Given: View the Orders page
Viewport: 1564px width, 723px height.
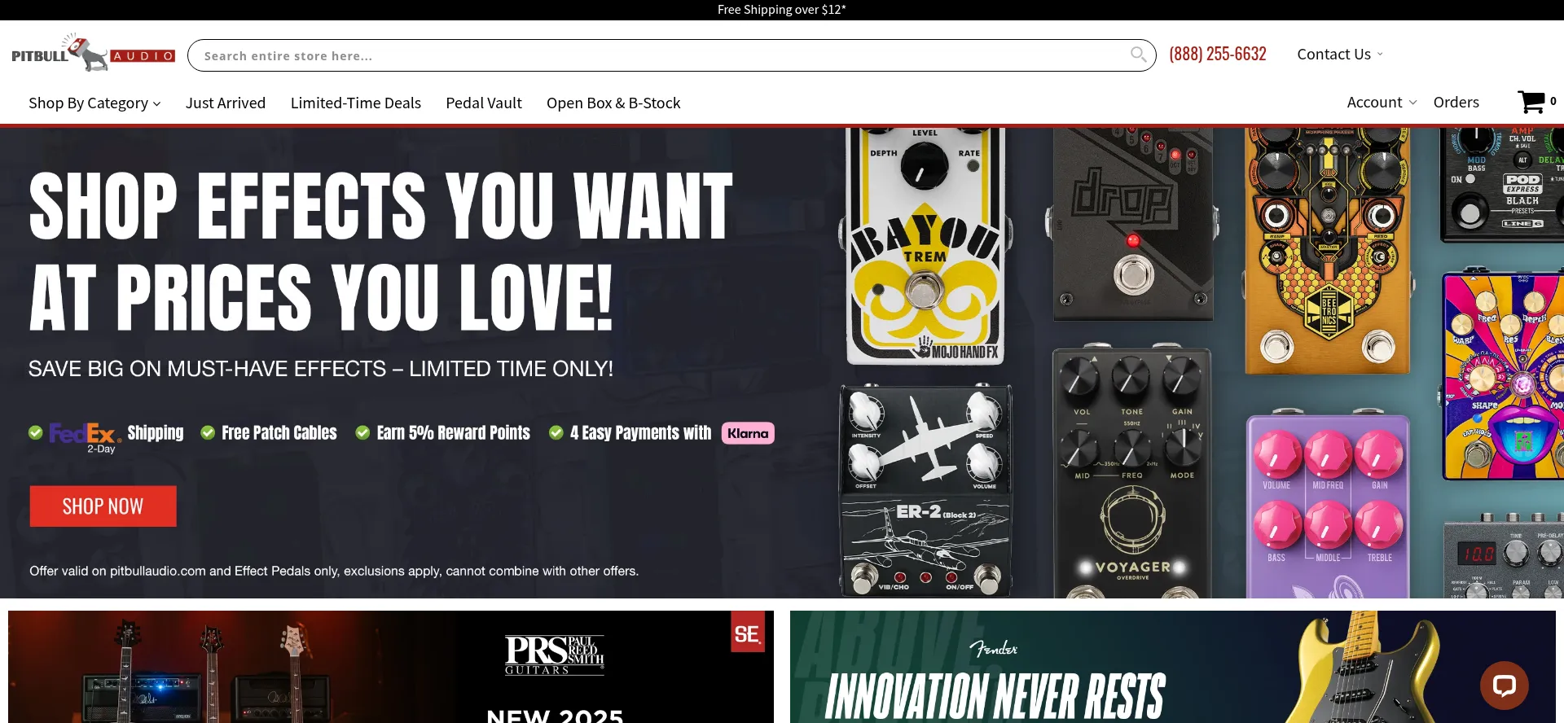Looking at the screenshot, I should click(1456, 102).
